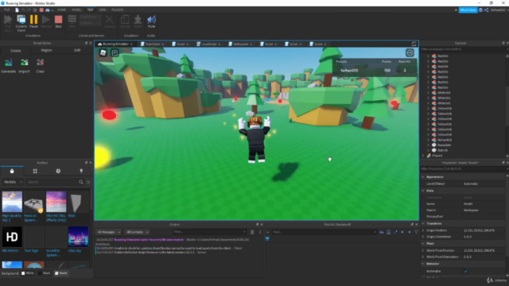Collapse the Behavior section in Properties
This screenshot has width=509, height=286.
[x=423, y=264]
